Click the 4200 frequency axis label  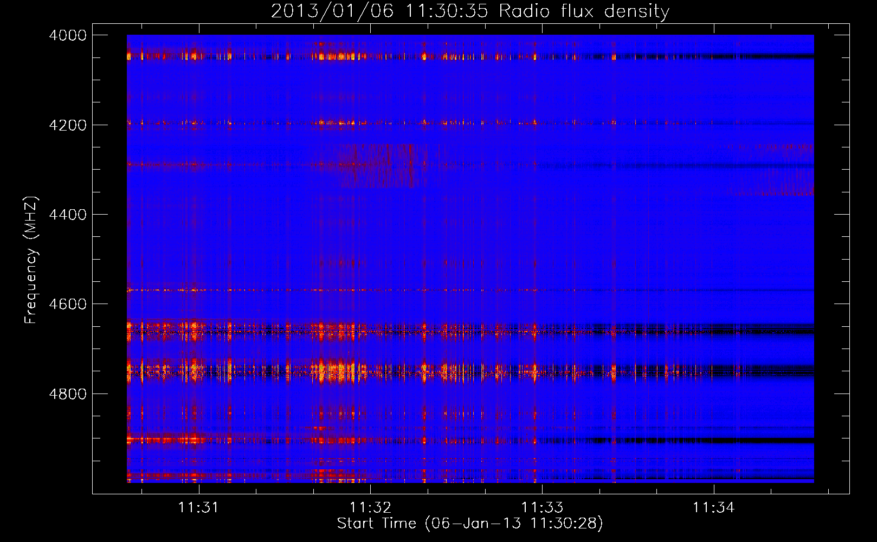68,125
